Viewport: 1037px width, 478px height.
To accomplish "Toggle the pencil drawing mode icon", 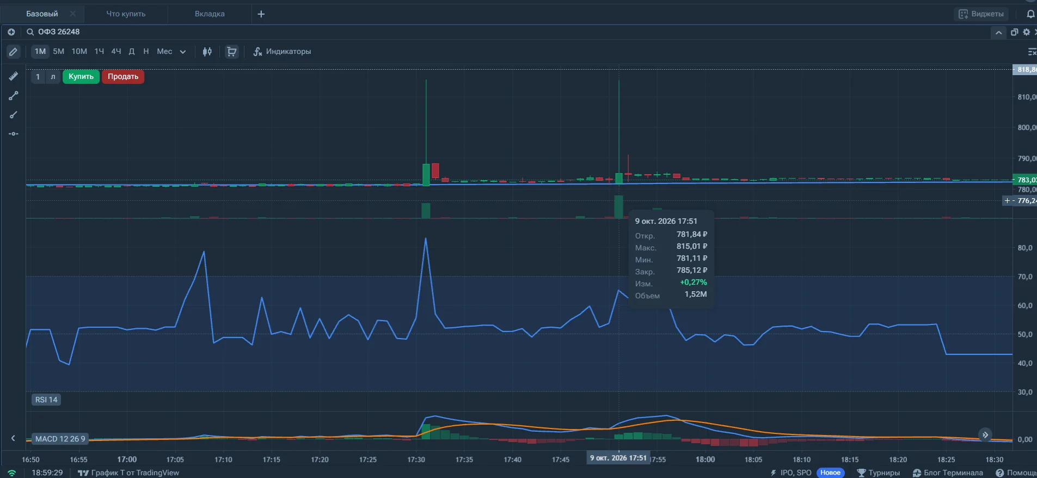I will [x=13, y=52].
